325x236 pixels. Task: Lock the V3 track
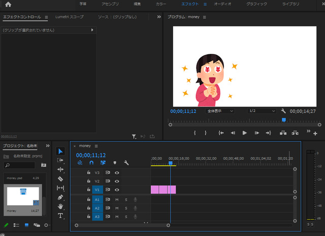(88, 173)
